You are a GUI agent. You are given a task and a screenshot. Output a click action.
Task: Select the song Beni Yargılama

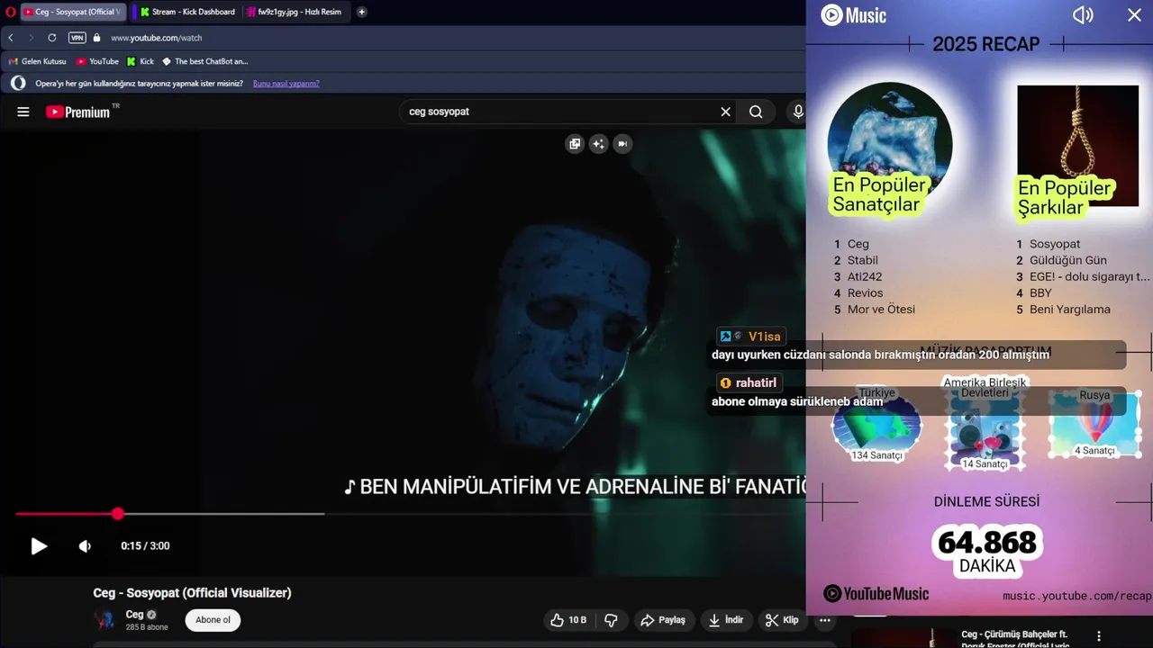1070,309
